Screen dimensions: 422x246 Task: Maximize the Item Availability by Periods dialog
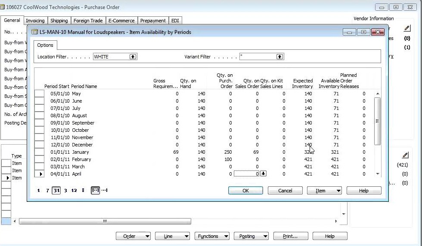[363, 32]
